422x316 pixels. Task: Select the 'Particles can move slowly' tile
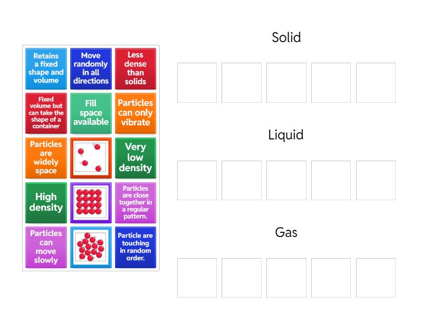pos(46,247)
